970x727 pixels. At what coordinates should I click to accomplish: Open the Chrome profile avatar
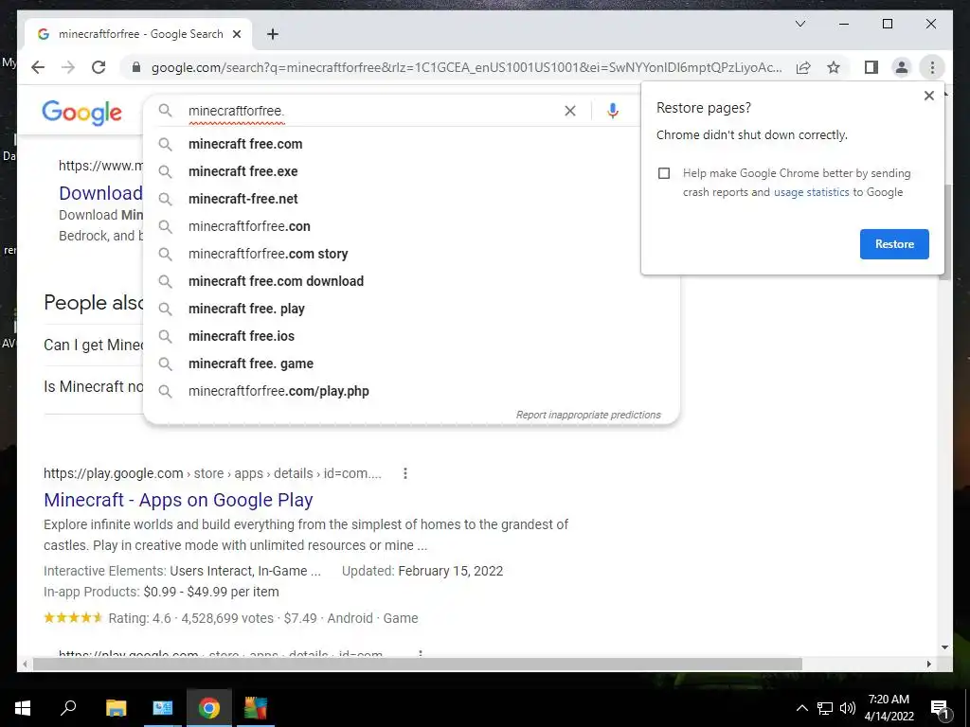[902, 67]
